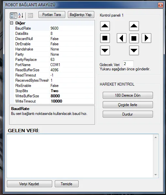Click the down arrow below the left/right arrows
This screenshot has height=195, width=166.
click(x=134, y=50)
